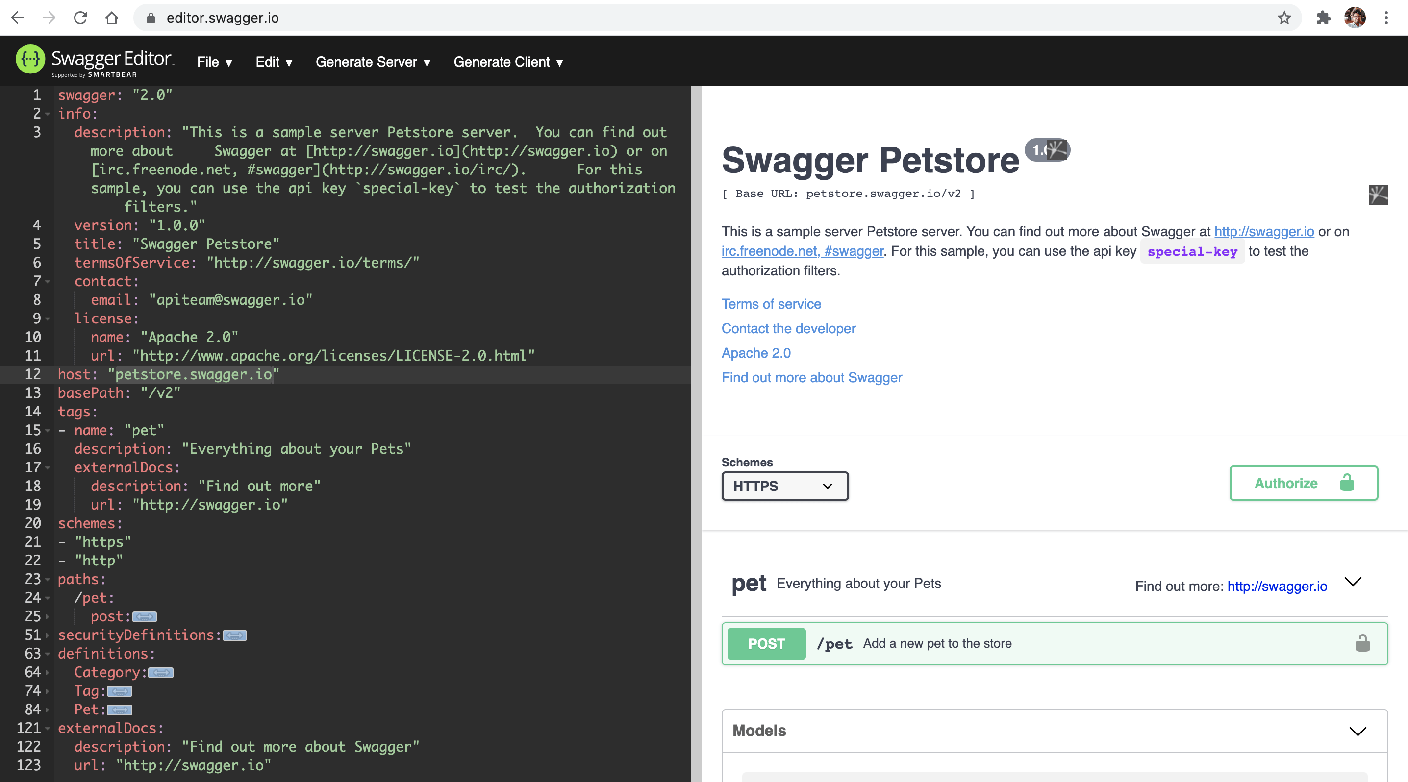Fold the paths block at line 23

pyautogui.click(x=48, y=579)
